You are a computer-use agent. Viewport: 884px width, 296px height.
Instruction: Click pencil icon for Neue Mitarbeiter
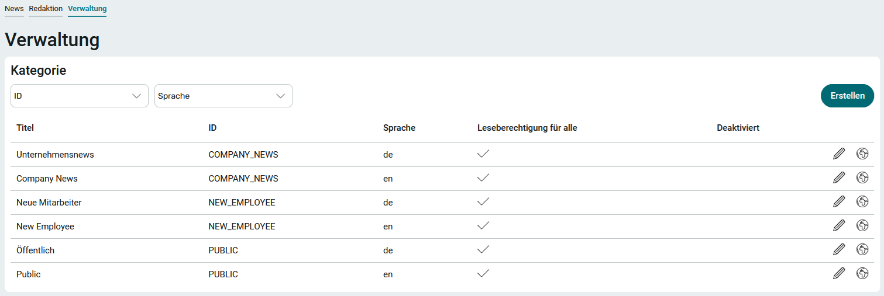point(839,202)
